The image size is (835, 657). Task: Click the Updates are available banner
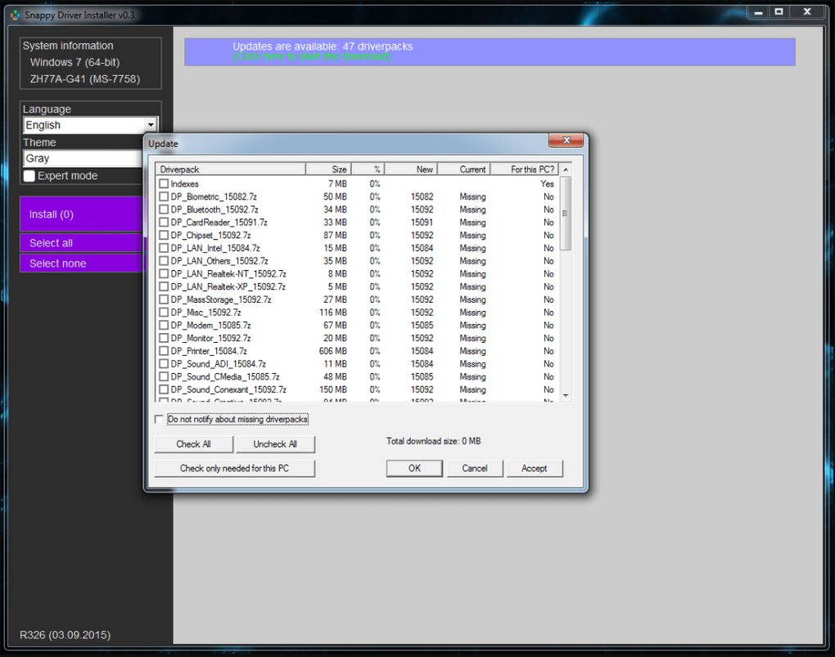490,52
